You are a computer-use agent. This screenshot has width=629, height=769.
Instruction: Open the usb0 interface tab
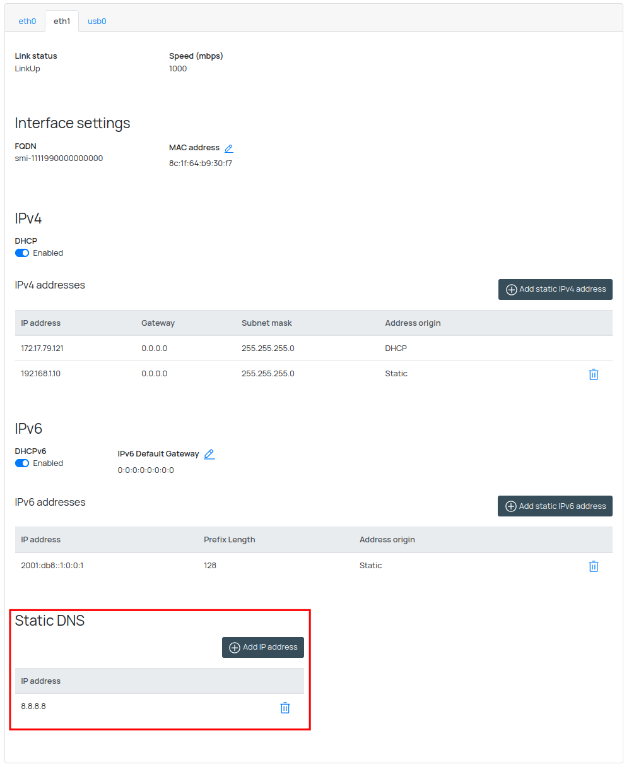pos(97,21)
